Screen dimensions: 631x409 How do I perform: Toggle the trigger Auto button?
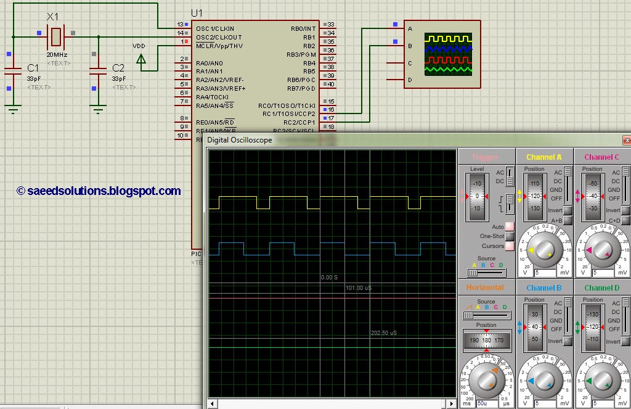pos(510,226)
